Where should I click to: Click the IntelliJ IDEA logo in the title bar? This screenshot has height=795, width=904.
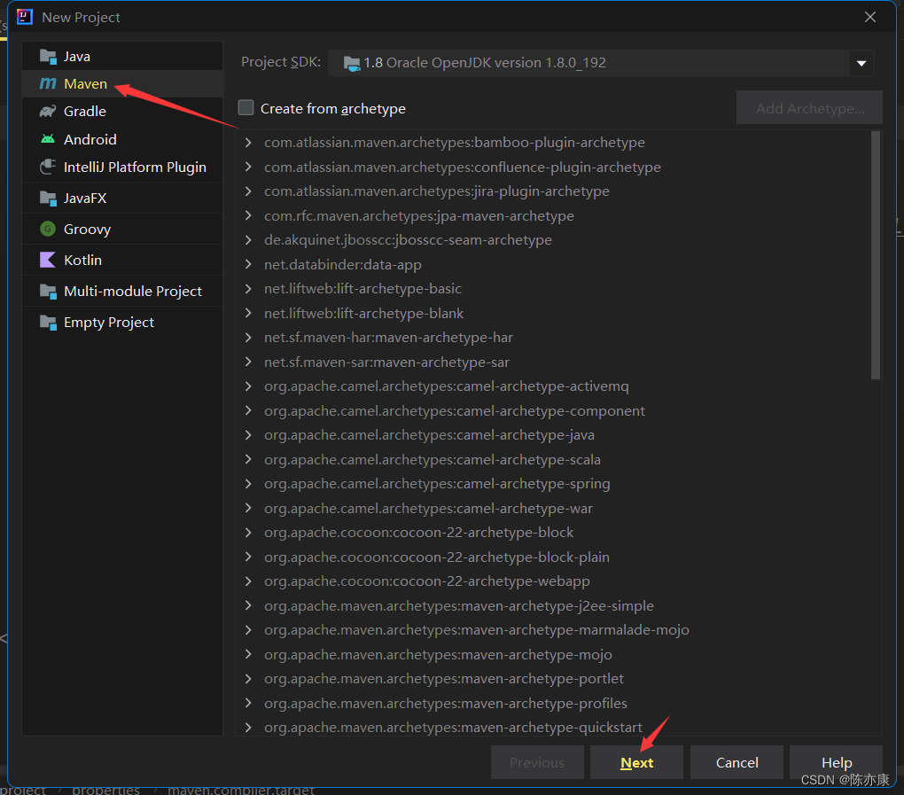pyautogui.click(x=25, y=18)
